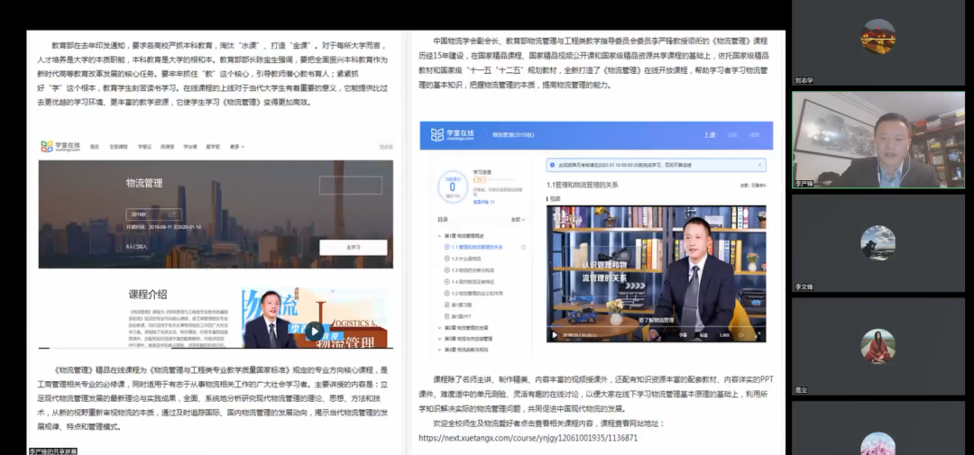Open 雨课堂 in the navigation bar

tap(167, 147)
